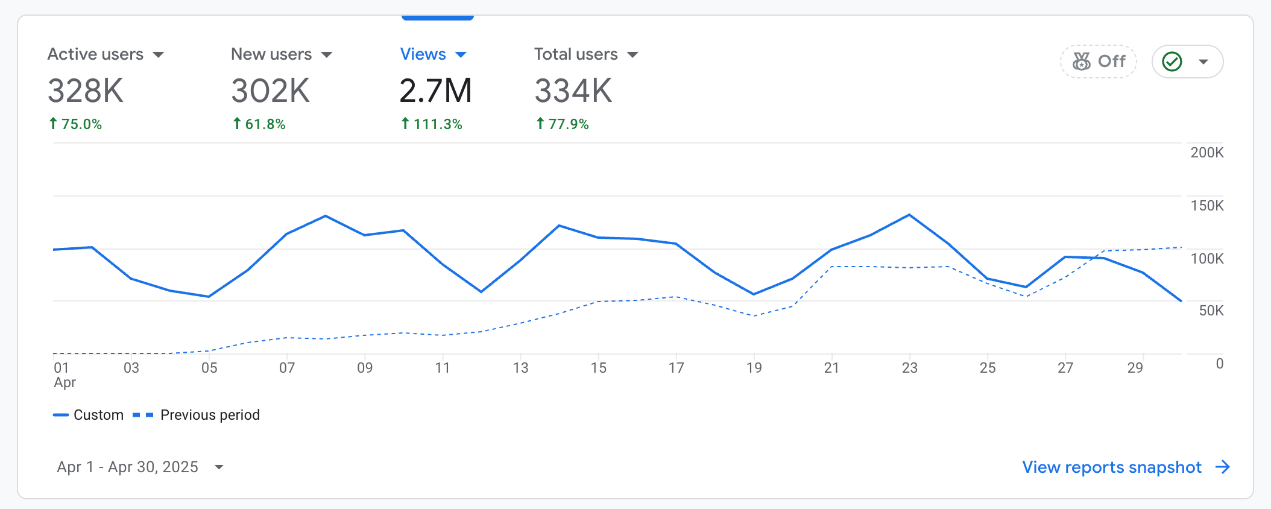Image resolution: width=1271 pixels, height=509 pixels.
Task: Expand the dropdown arrow beside the green checkmark
Action: point(1203,62)
